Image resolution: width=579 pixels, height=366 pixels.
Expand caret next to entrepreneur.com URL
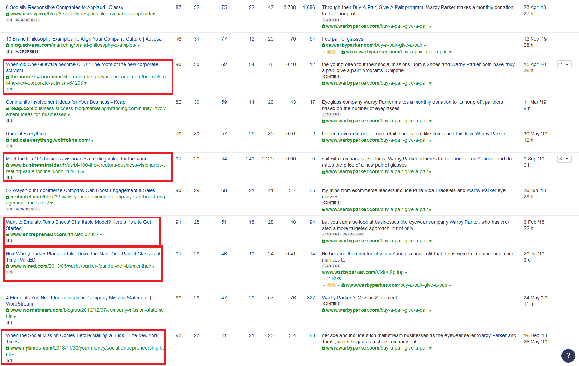pyautogui.click(x=101, y=235)
